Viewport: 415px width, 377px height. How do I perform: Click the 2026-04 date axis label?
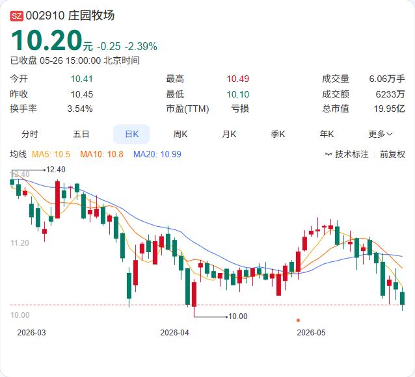tap(175, 333)
